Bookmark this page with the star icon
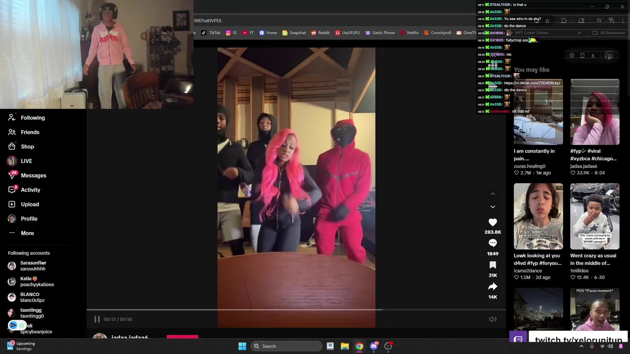The image size is (630, 354). [x=547, y=21]
